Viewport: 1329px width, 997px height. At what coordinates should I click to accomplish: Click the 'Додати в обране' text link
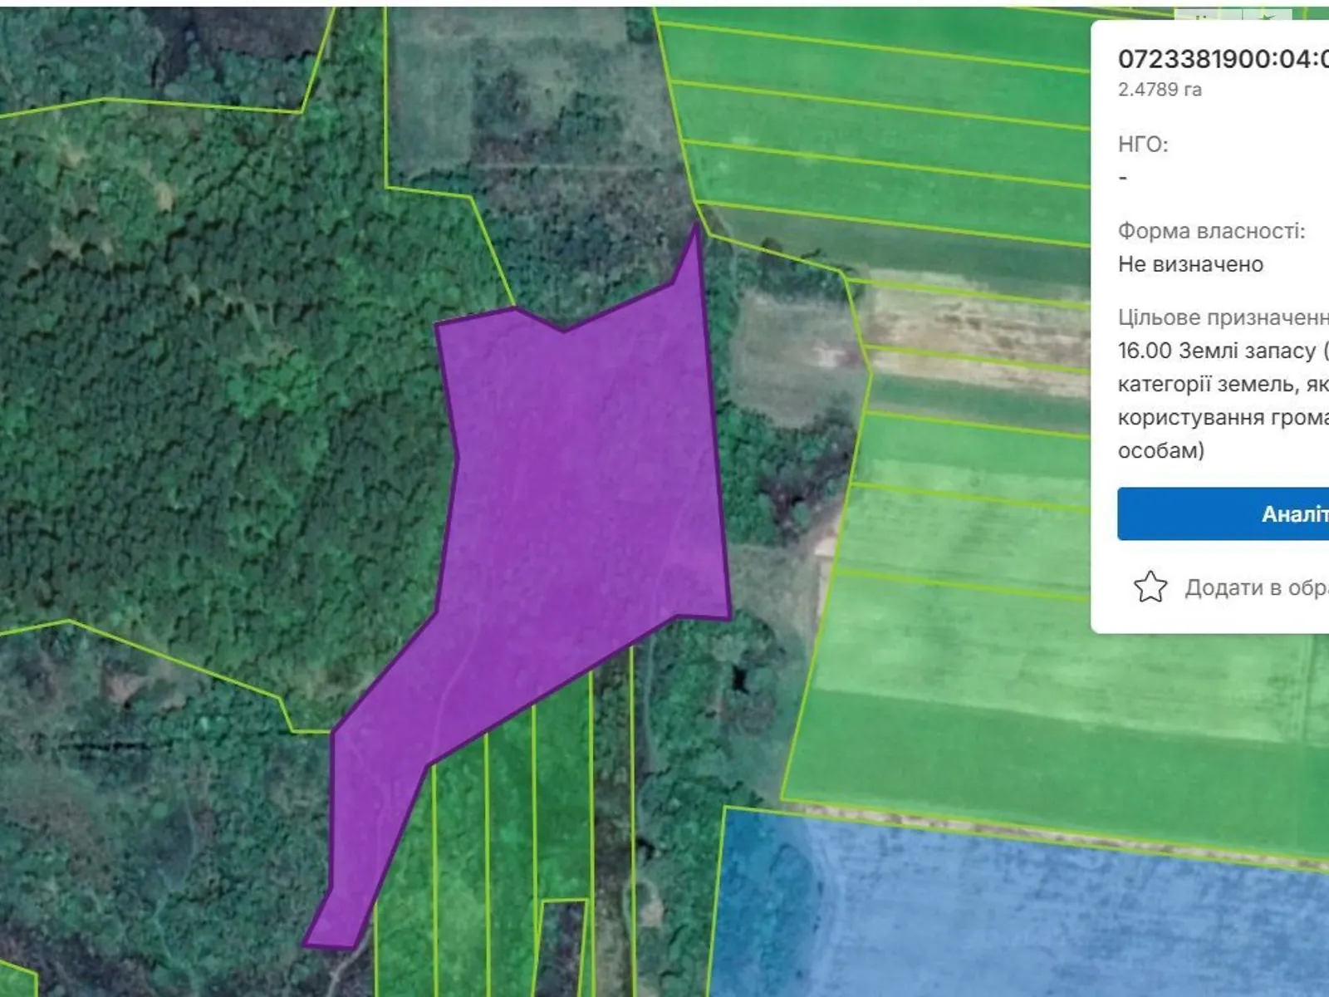tap(1256, 587)
